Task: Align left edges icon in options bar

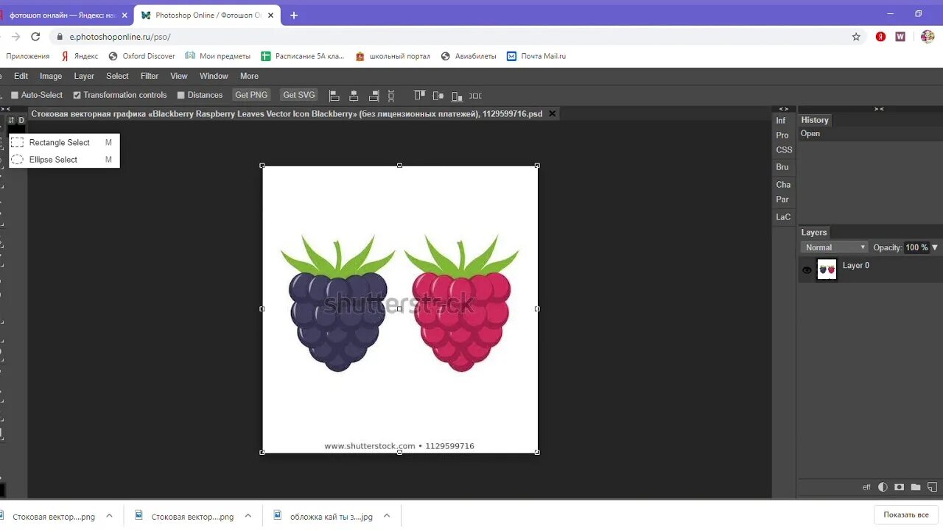Action: [x=334, y=96]
